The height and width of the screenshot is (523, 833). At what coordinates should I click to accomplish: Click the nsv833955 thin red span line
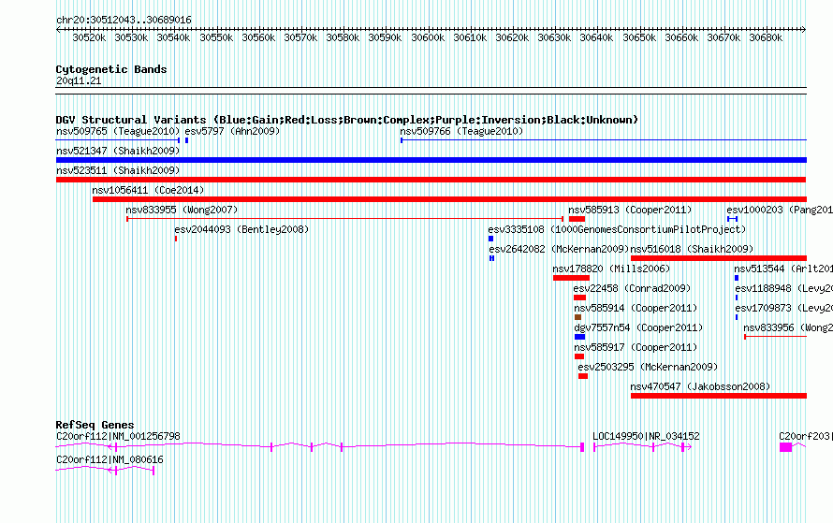[344, 219]
